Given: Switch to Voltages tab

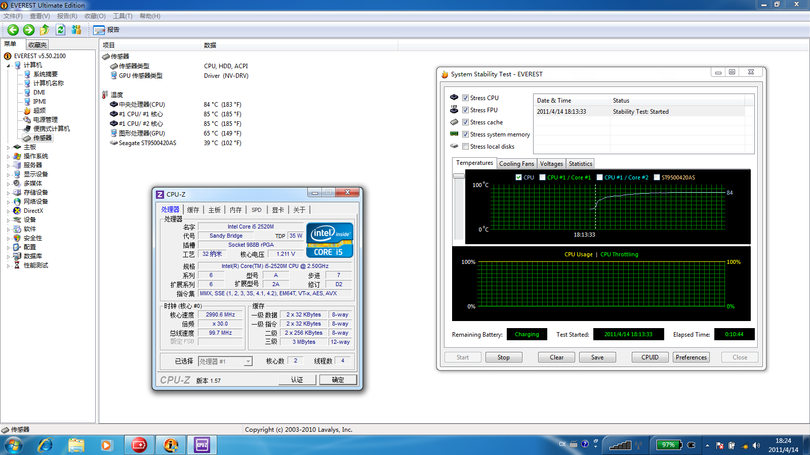Looking at the screenshot, I should [x=551, y=164].
